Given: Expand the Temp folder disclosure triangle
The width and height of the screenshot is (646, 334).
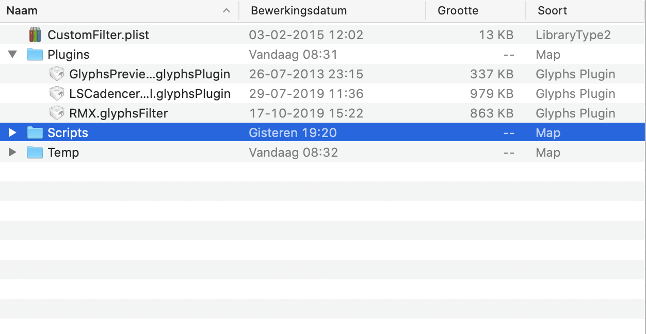Looking at the screenshot, I should [x=13, y=153].
